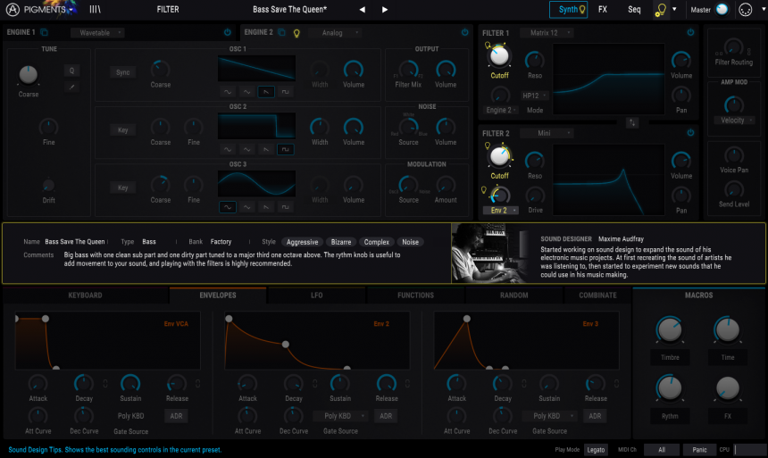Click the Filter 2 Cutoff lightbulb icon
The image size is (768, 458).
tap(488, 146)
